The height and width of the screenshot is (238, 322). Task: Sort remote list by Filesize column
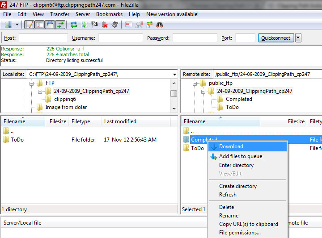pos(284,121)
